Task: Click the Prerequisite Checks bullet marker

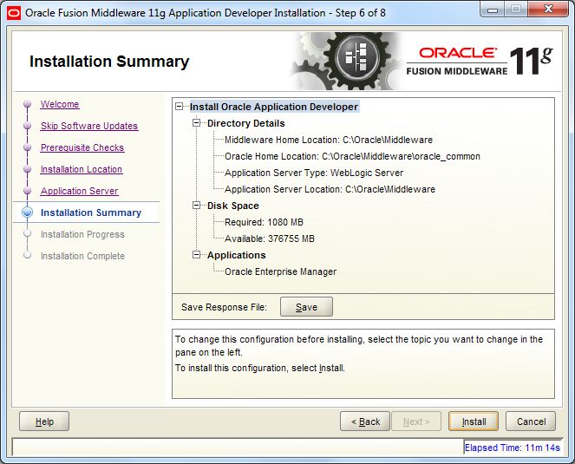Action: point(27,147)
